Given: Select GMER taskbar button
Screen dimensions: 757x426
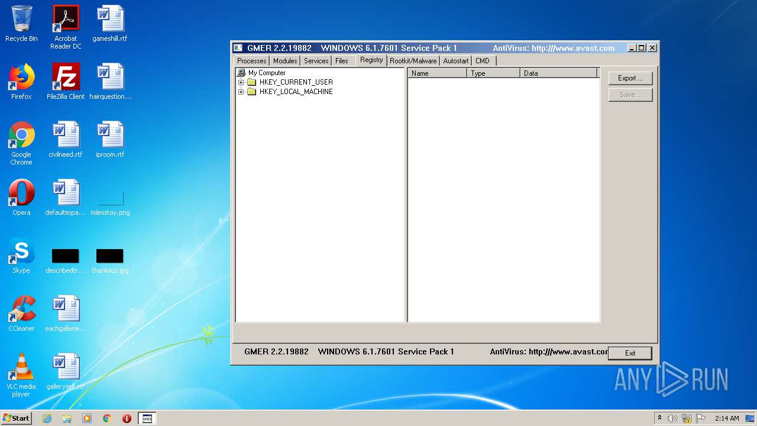Looking at the screenshot, I should (147, 418).
